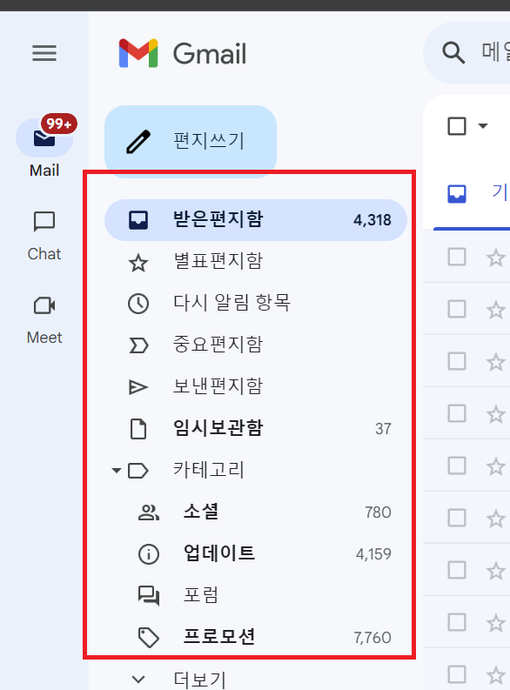Open the 받은편지함 inbox folder
The height and width of the screenshot is (690, 510).
click(x=256, y=219)
